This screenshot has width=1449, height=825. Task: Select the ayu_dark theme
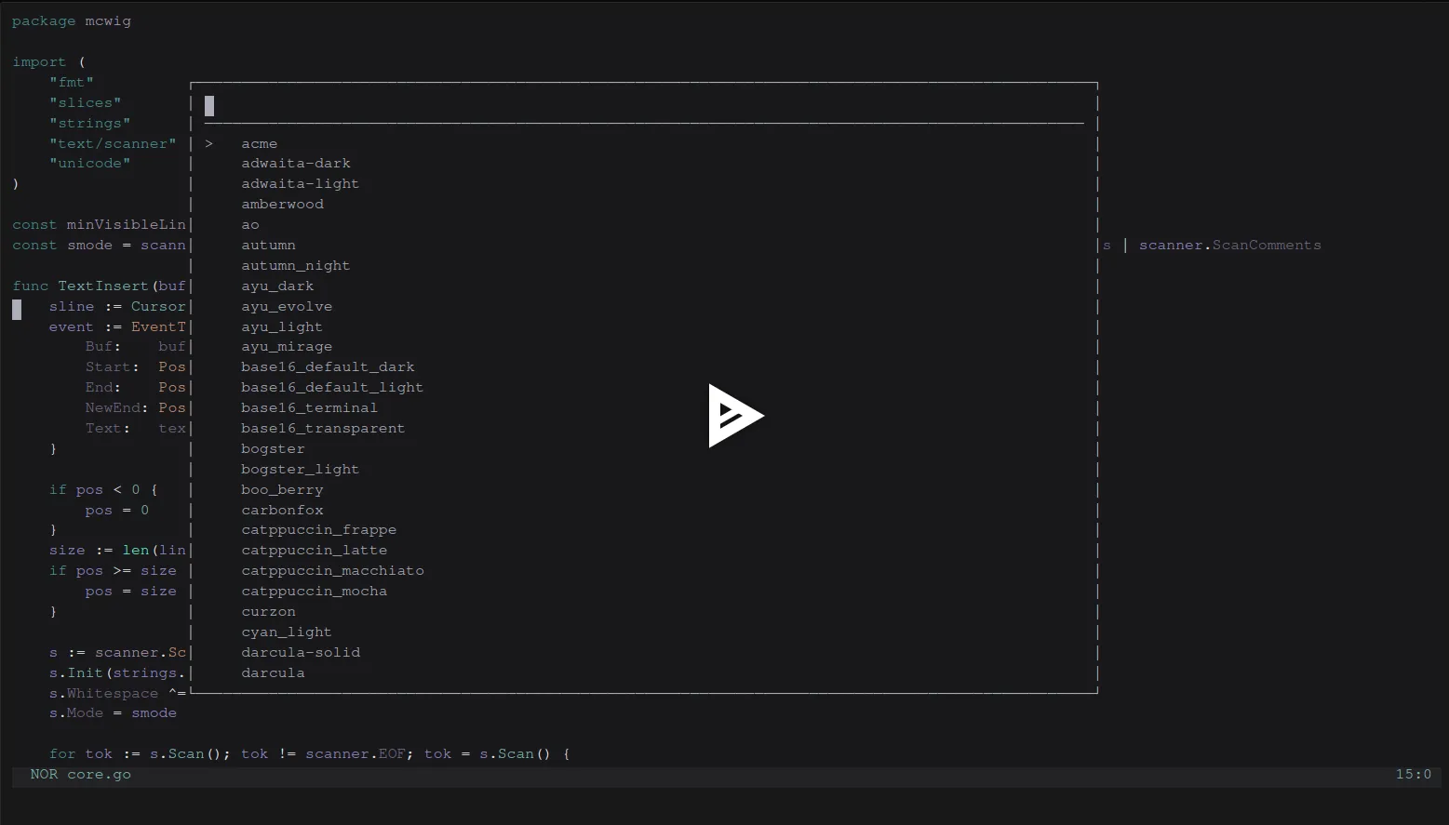point(277,286)
